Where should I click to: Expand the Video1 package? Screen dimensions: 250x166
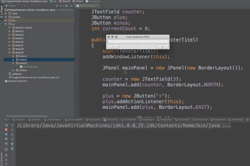click(13, 56)
